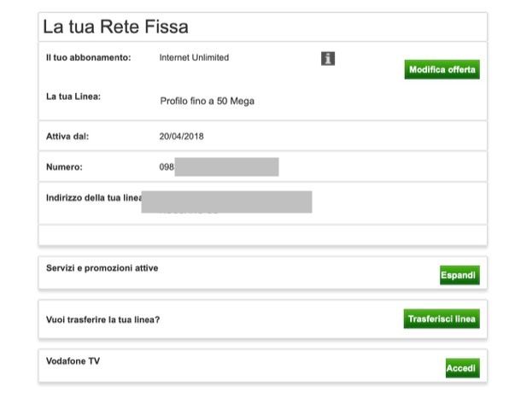Click the activation date 20/04/2018

[181, 136]
